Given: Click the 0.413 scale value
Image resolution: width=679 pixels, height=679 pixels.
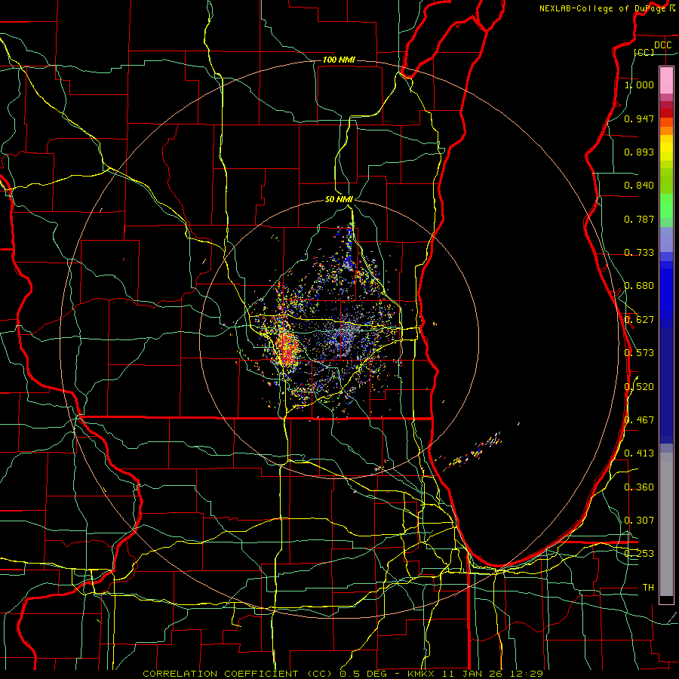Looking at the screenshot, I should click(639, 453).
